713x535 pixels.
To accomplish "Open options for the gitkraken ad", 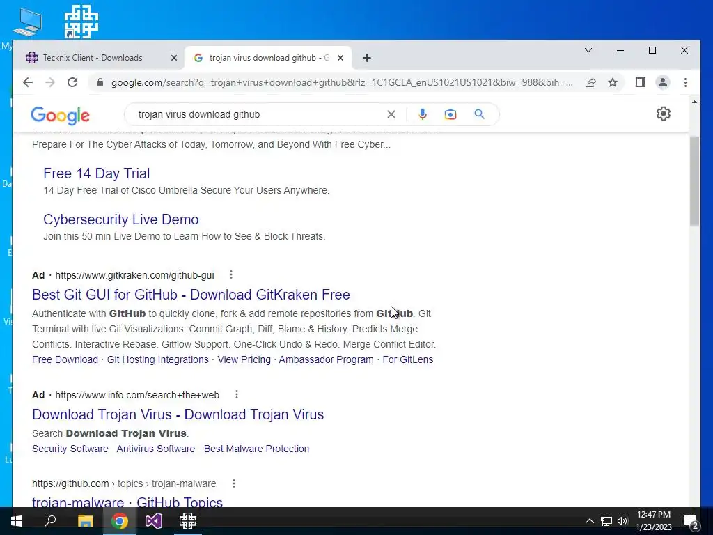I will [x=231, y=274].
